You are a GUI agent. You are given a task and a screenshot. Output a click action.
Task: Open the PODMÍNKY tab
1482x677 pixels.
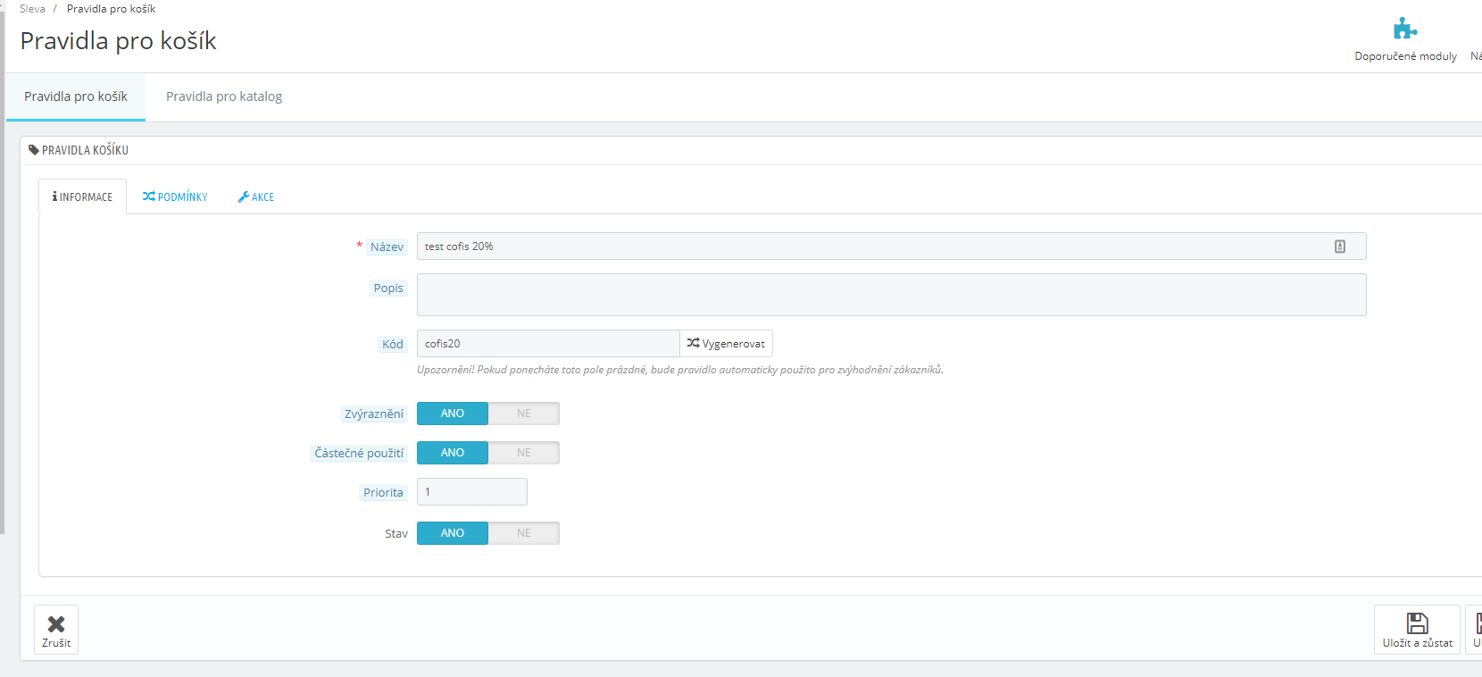click(x=175, y=196)
